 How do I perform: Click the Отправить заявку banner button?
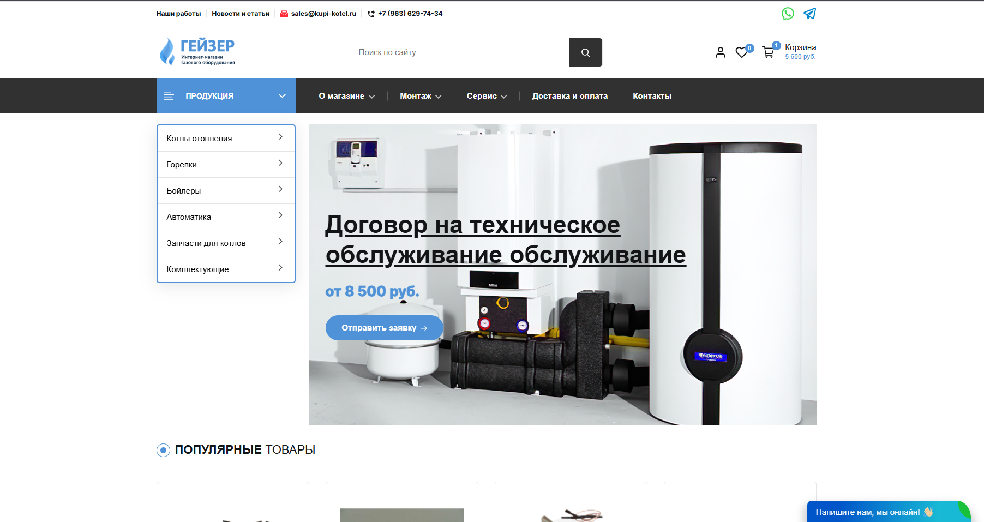pos(384,327)
